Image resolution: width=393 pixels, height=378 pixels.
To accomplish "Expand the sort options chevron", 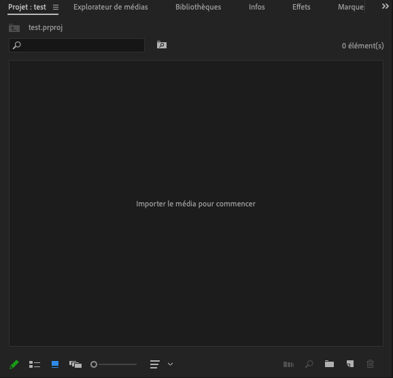I will [170, 364].
